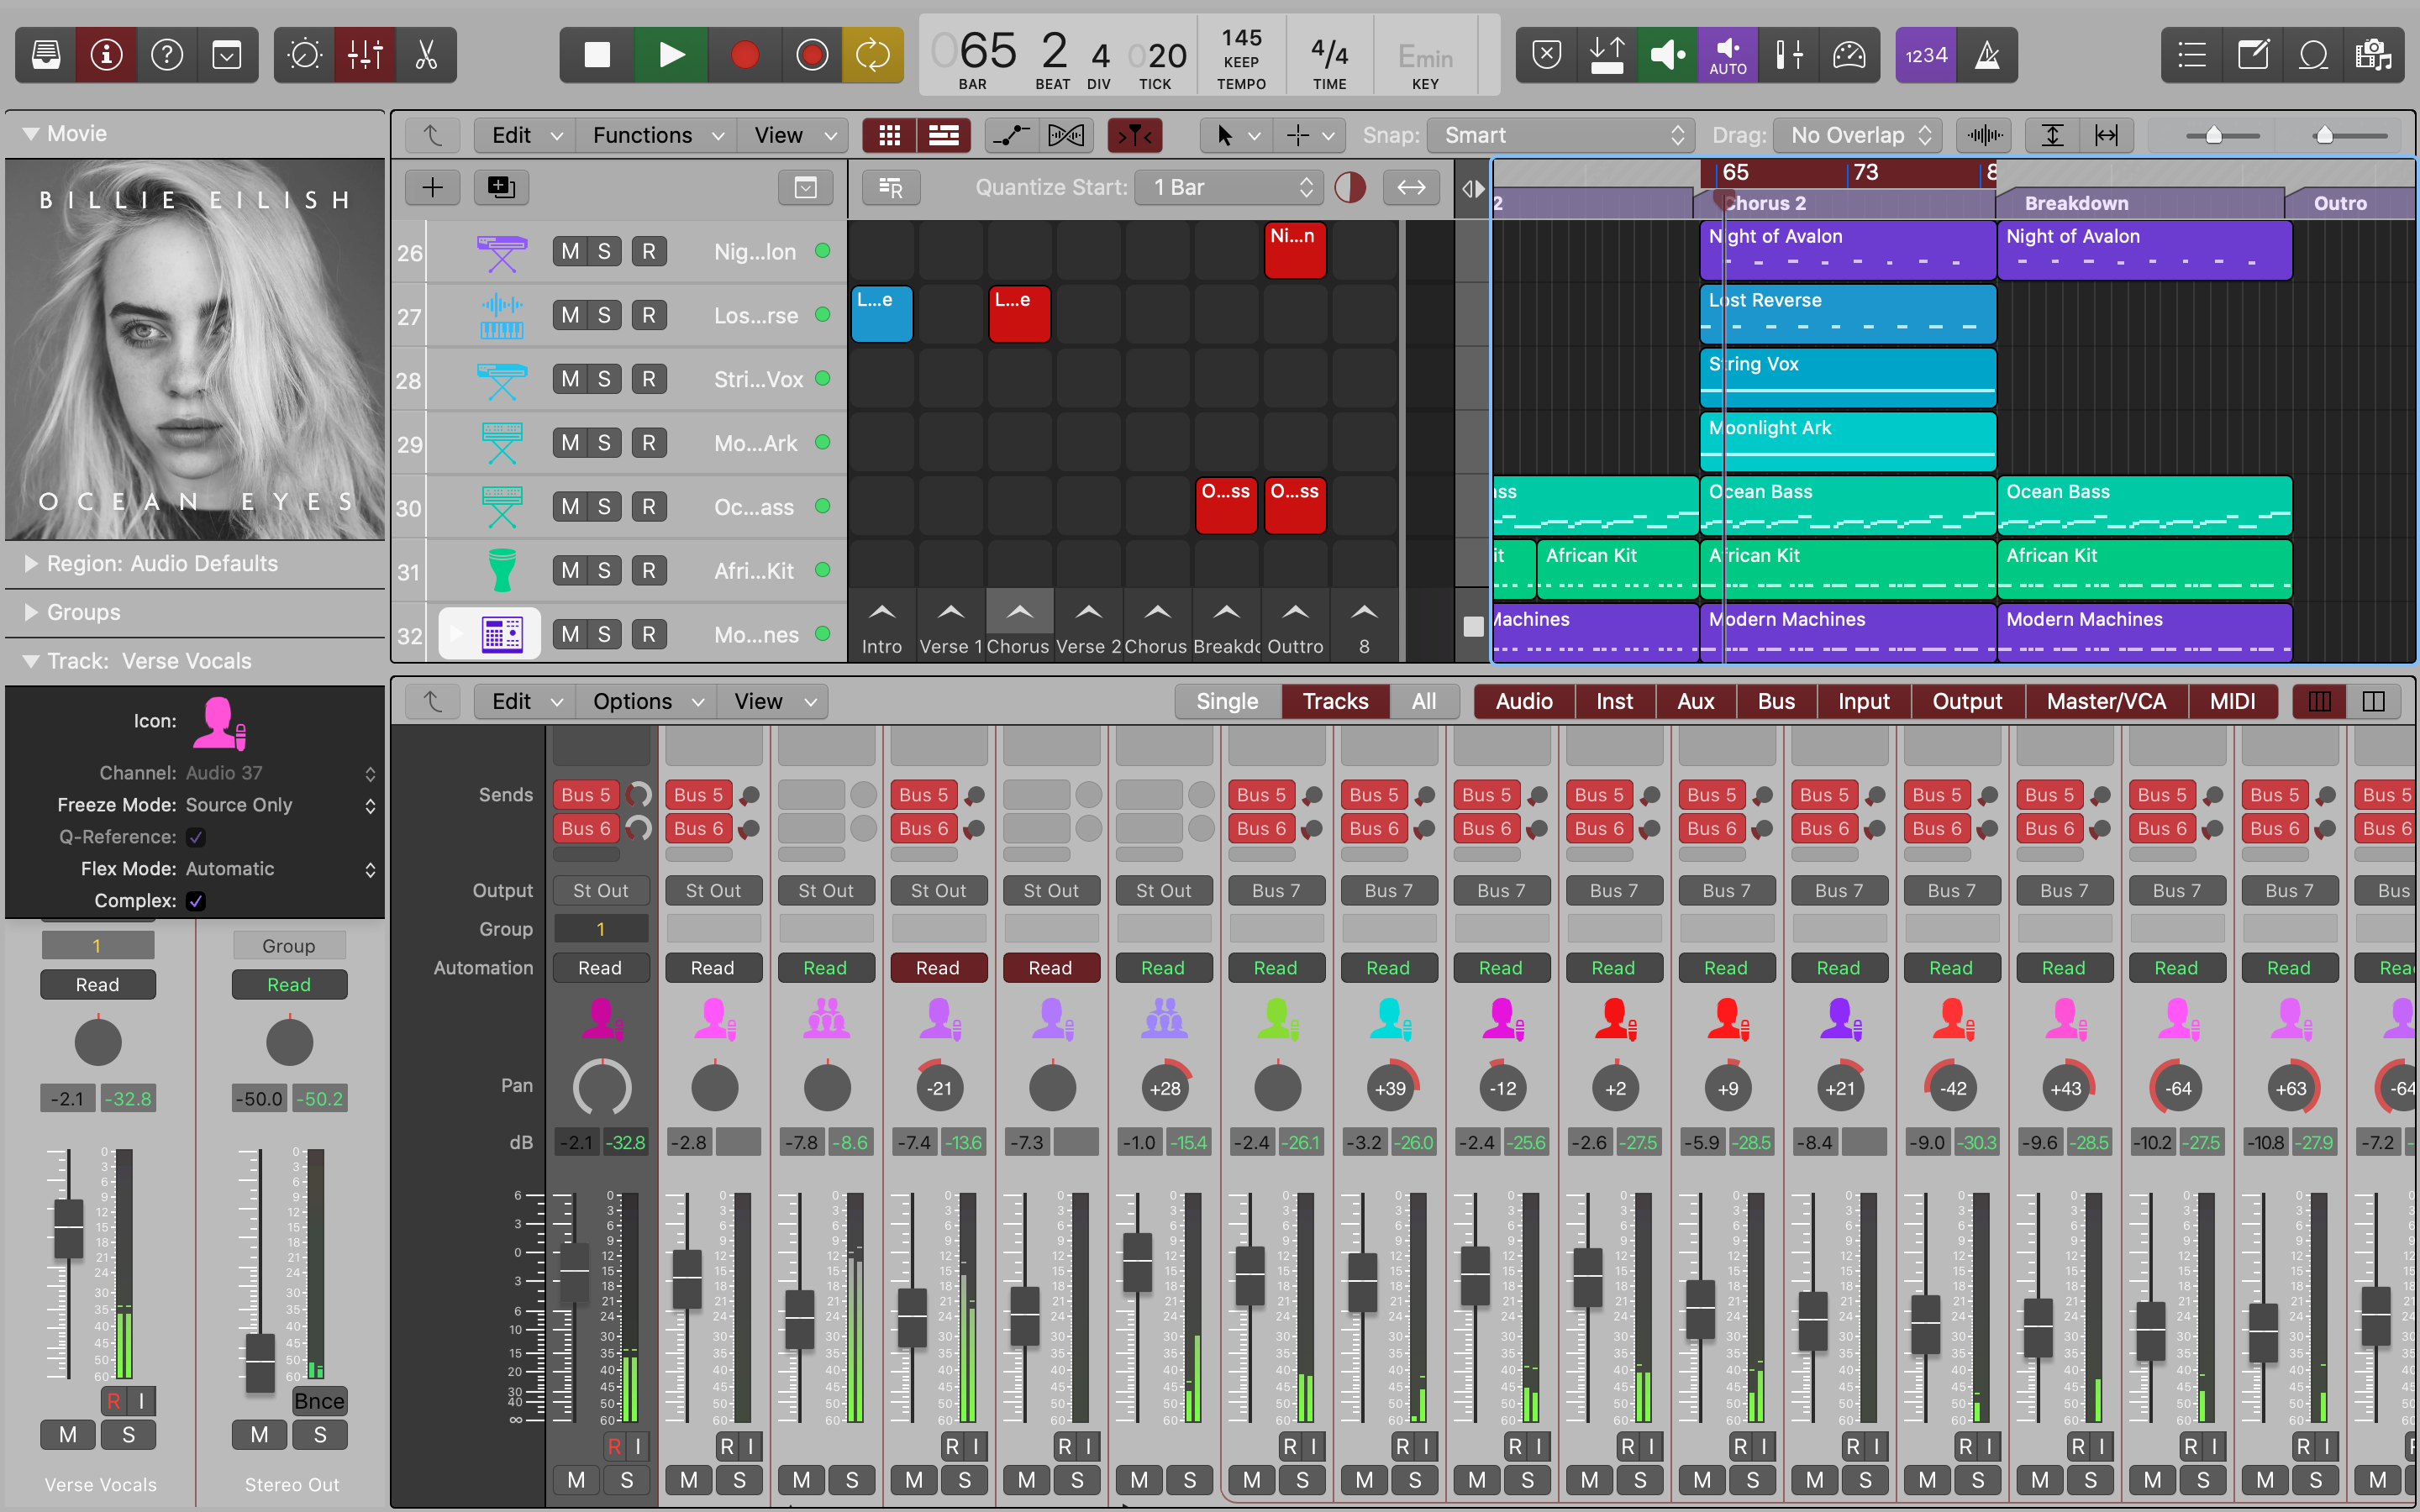Toggle Cycle mode in the transport
The image size is (2420, 1512).
click(x=872, y=55)
